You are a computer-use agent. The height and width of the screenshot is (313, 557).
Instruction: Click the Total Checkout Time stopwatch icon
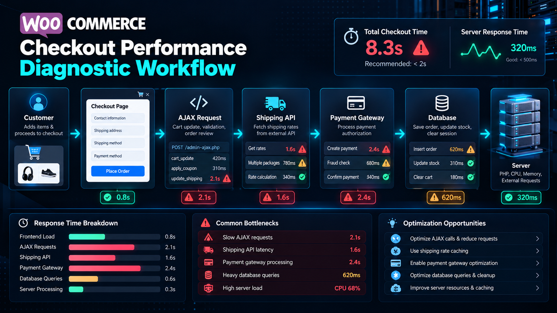pos(351,36)
